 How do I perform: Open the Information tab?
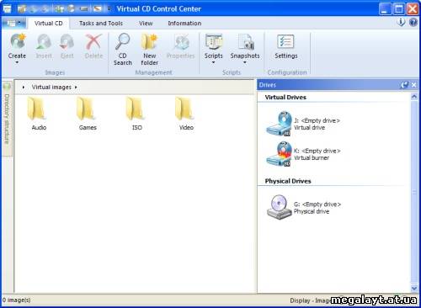click(x=184, y=24)
